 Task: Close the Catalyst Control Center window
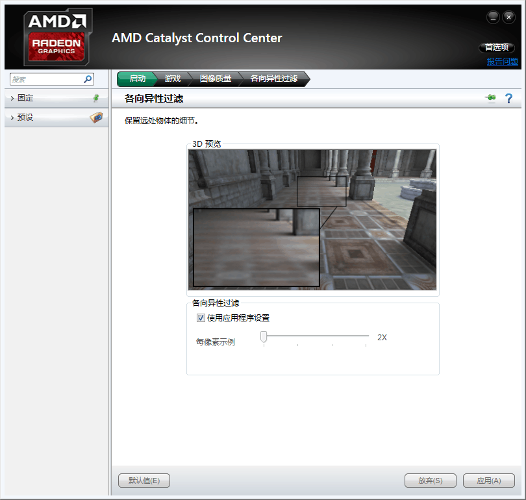point(508,18)
